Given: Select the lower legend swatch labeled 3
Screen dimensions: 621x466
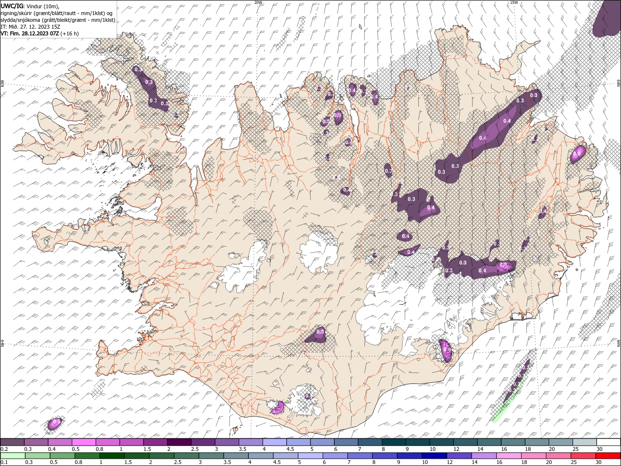Looking at the screenshot, I should tap(211, 456).
